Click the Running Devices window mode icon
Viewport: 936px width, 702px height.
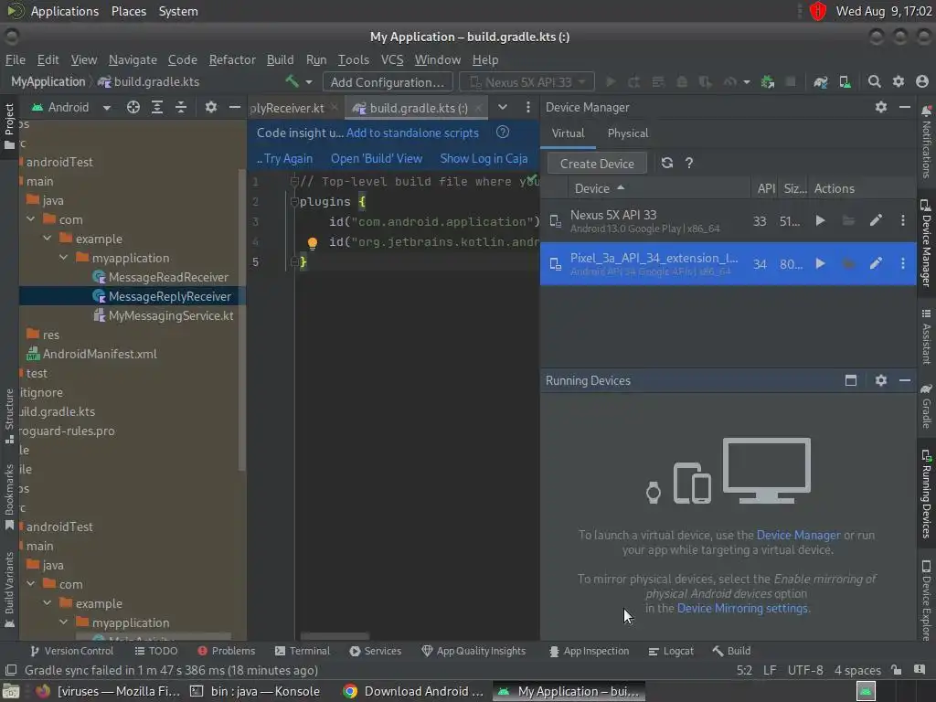(851, 380)
